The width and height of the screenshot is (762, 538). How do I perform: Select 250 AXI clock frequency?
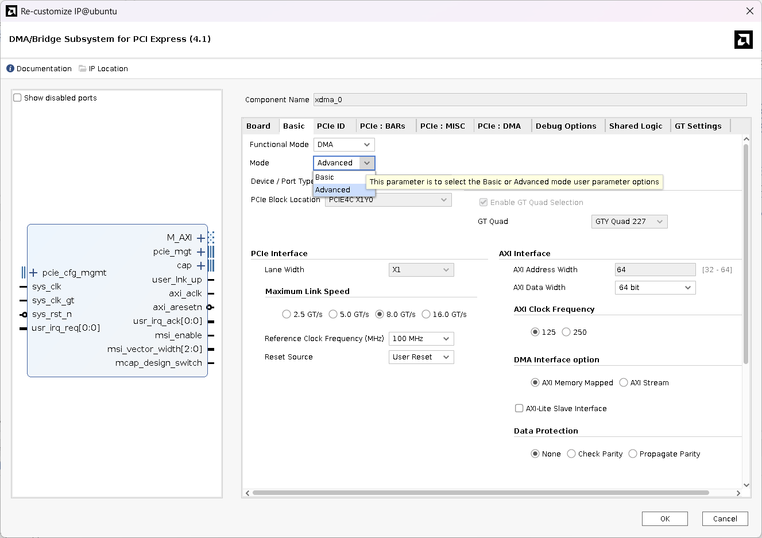[x=566, y=332]
